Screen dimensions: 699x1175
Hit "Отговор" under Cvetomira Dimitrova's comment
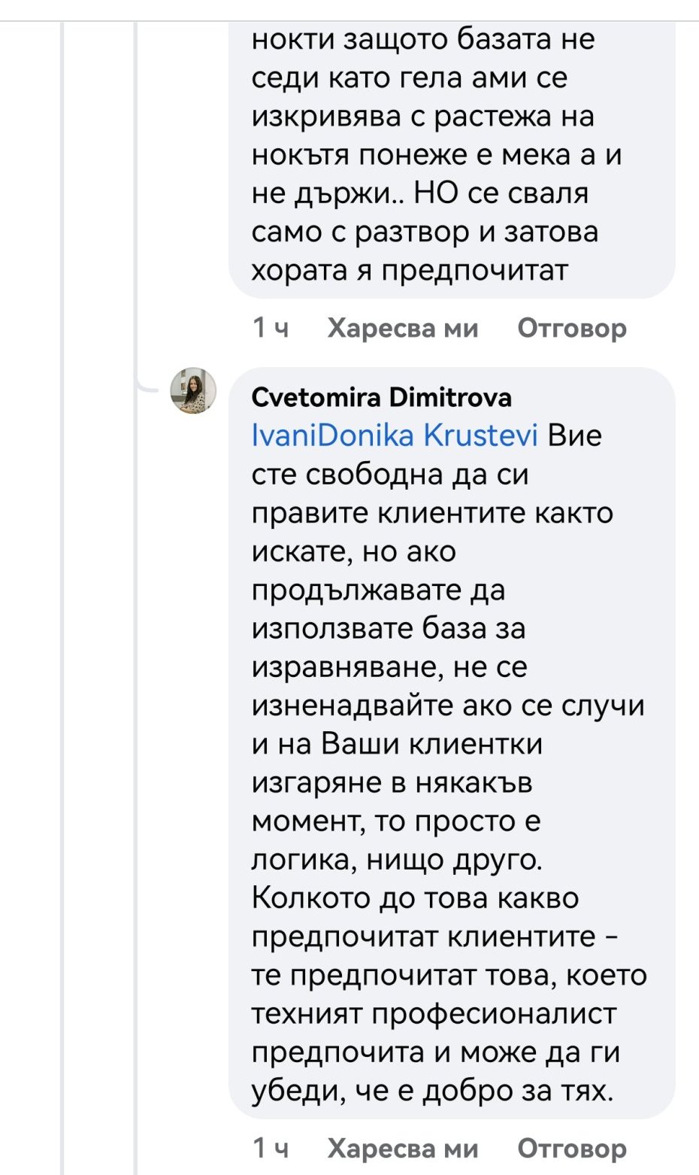(x=571, y=1149)
